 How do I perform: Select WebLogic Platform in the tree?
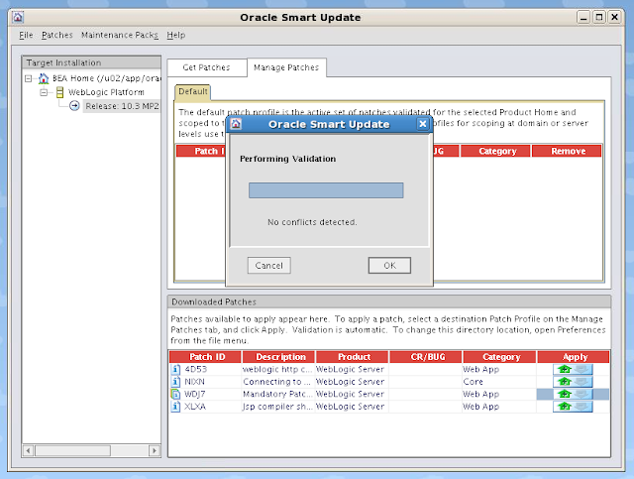106,92
